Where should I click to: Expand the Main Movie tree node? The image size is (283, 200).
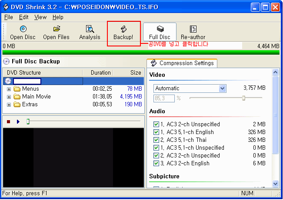click(x=9, y=97)
